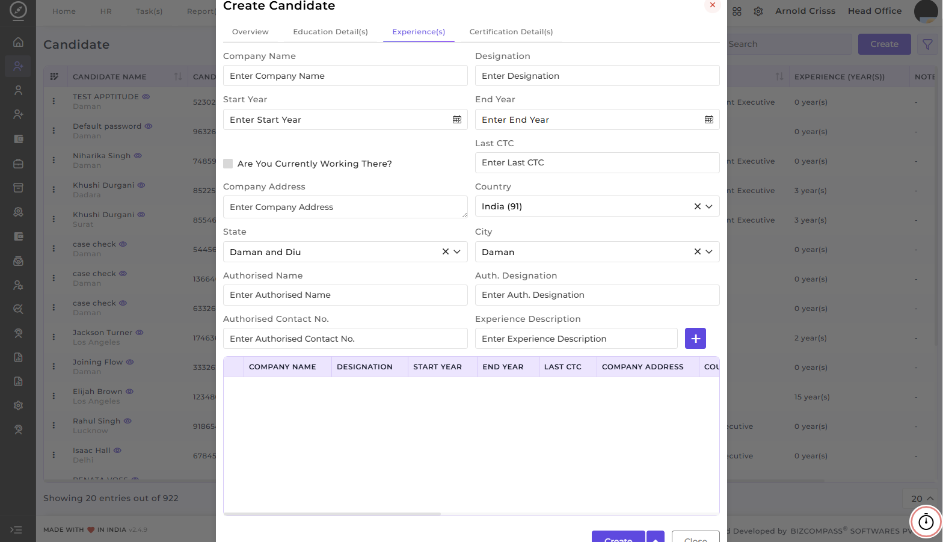943x542 pixels.
Task: Check 'Are You Currently Working There?'
Action: (x=228, y=164)
